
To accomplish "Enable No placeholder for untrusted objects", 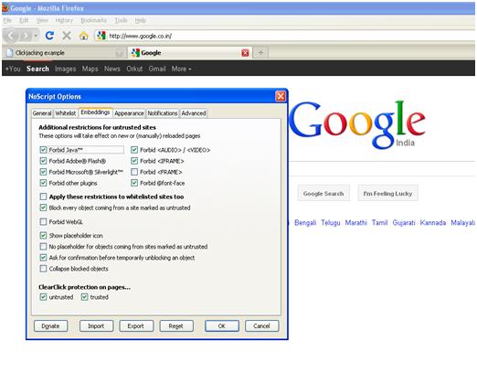I will (x=43, y=247).
